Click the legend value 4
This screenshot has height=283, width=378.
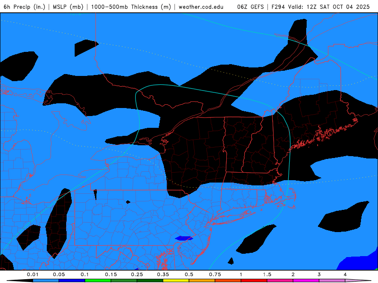coord(345,275)
